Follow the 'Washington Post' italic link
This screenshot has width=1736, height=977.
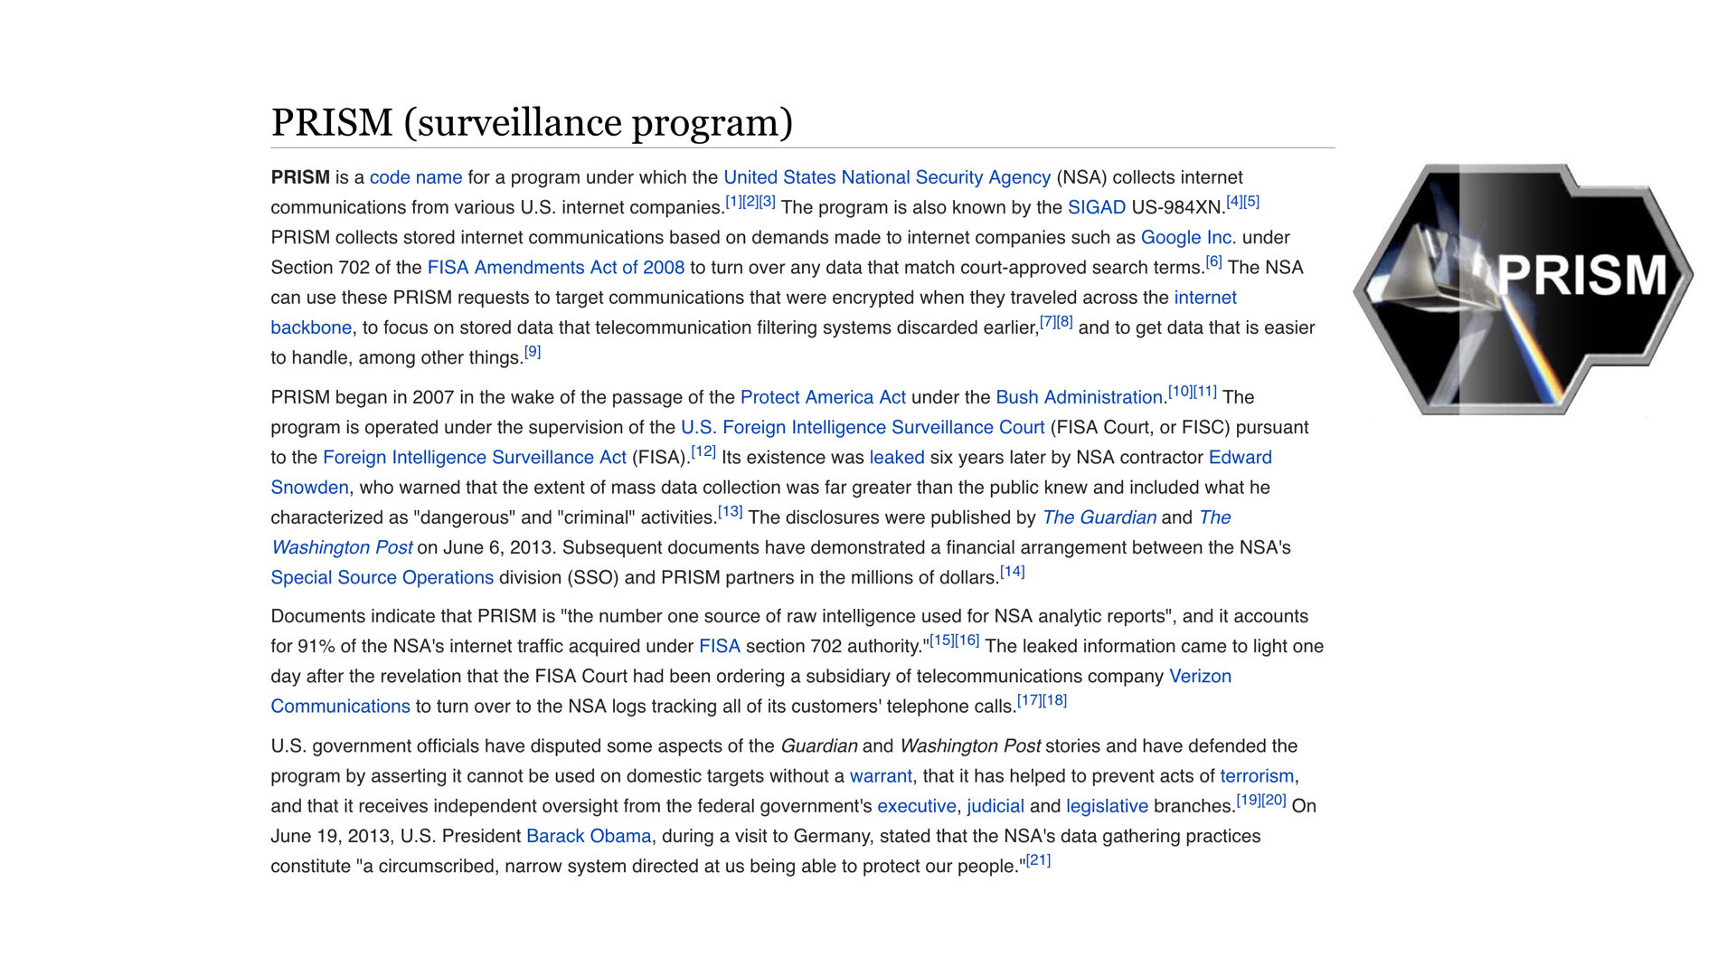(x=342, y=547)
